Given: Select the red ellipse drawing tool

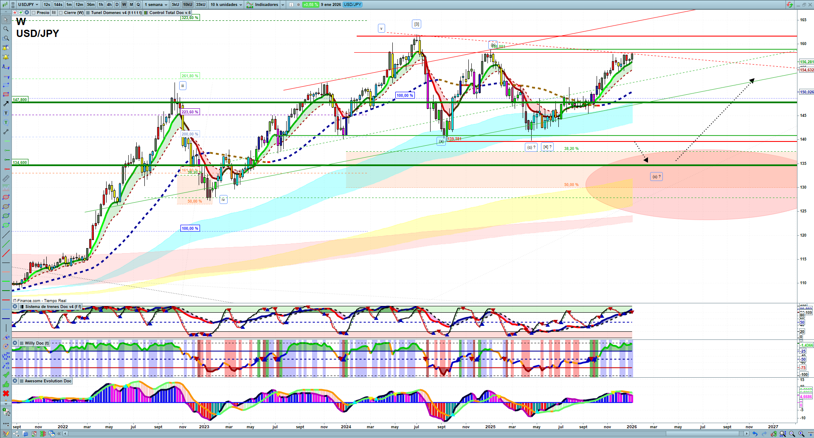Looking at the screenshot, I should 6,197.
